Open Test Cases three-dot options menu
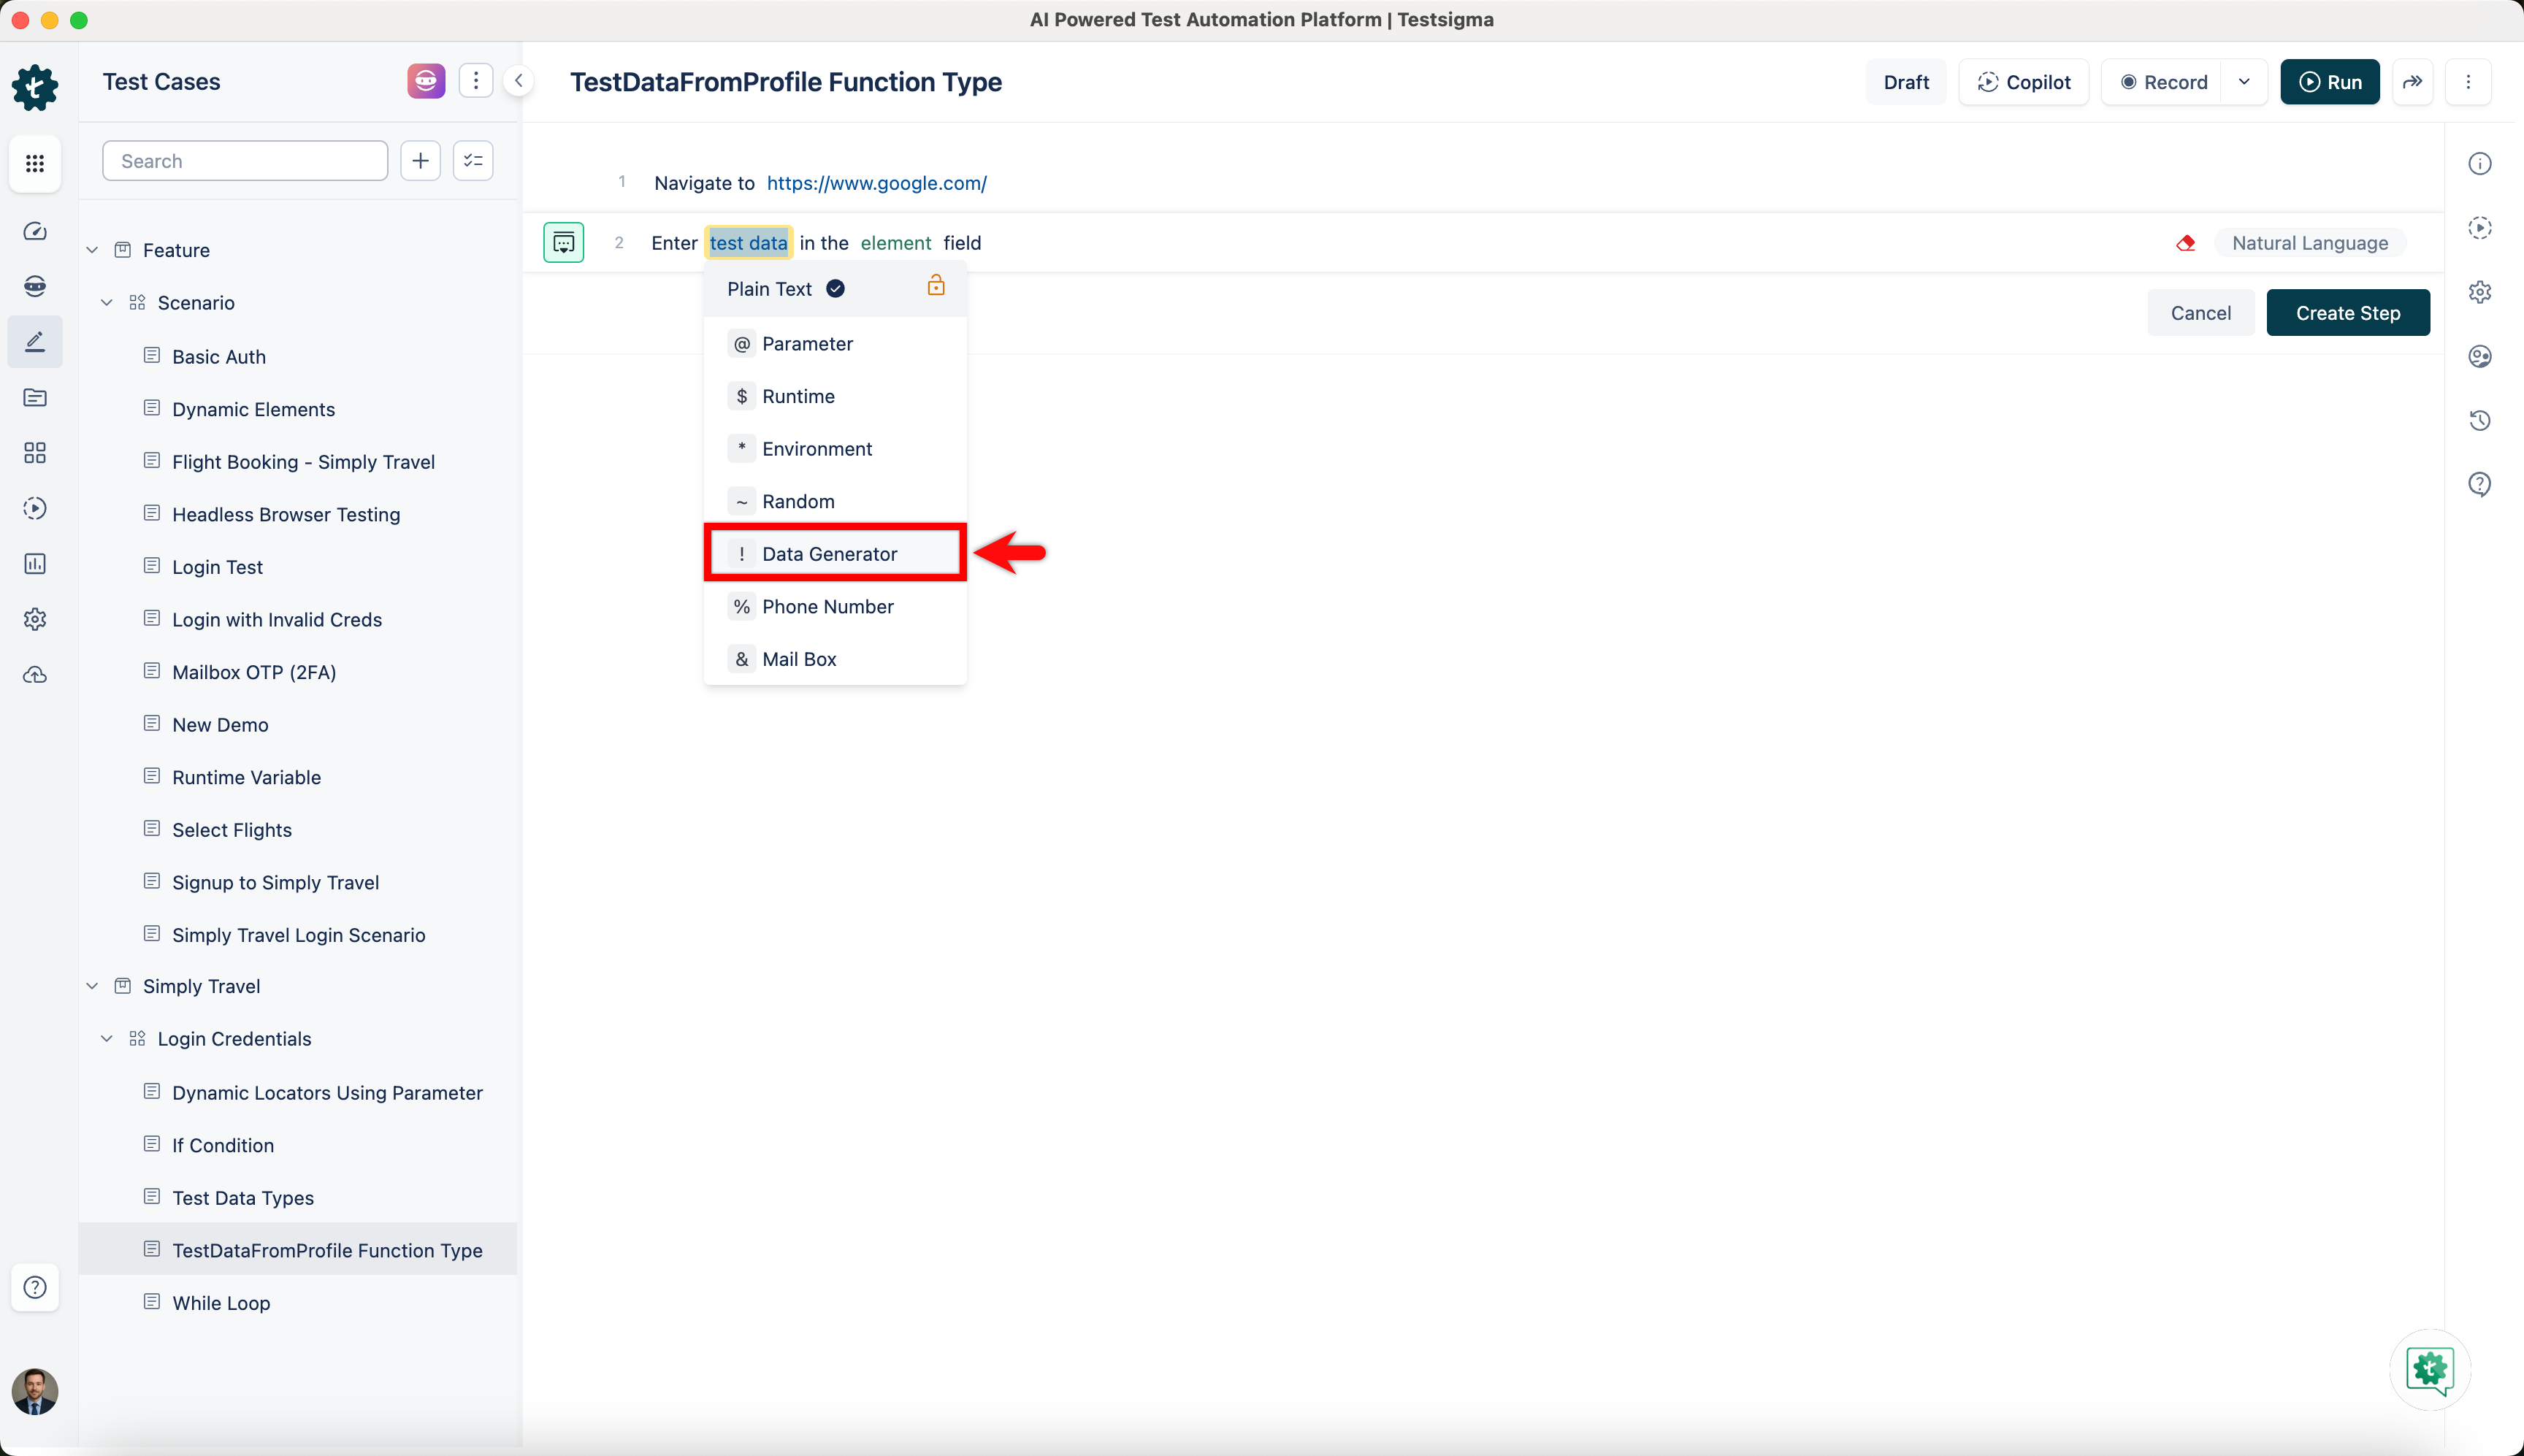The width and height of the screenshot is (2524, 1456). point(476,81)
